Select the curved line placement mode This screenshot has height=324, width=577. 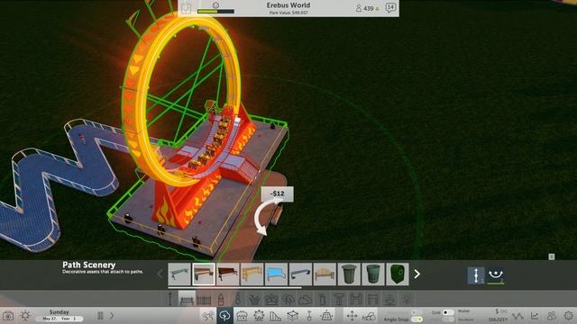496,275
